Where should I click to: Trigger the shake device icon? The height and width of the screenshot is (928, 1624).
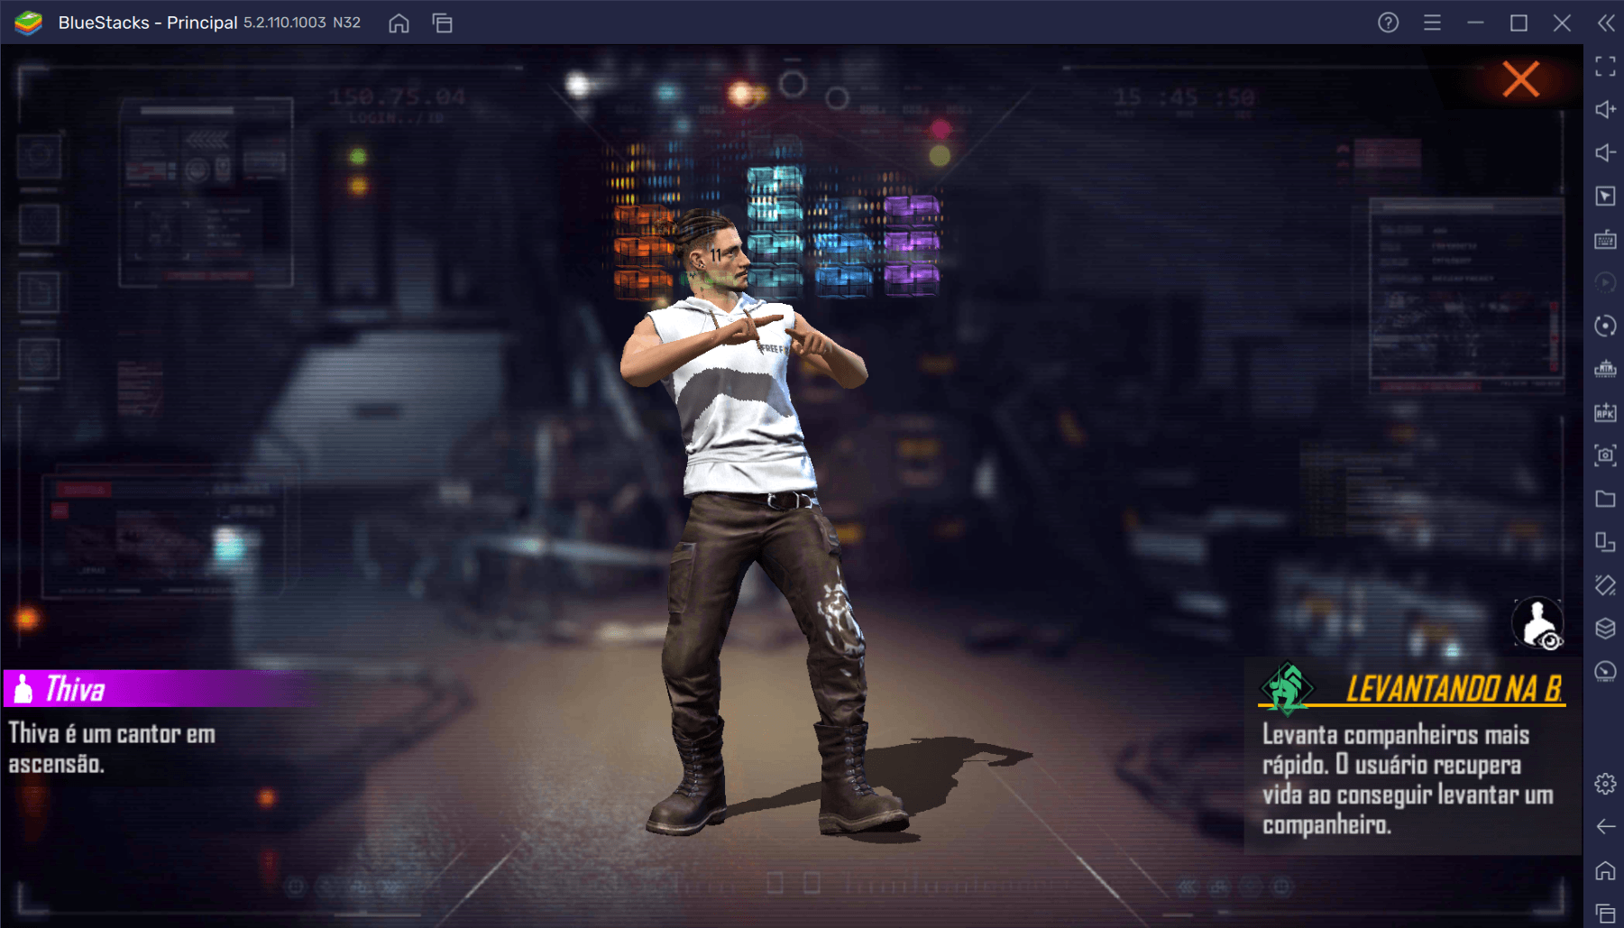click(1605, 585)
